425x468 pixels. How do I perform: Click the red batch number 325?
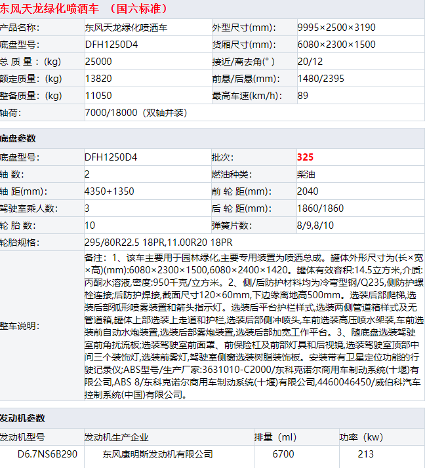tap(305, 158)
